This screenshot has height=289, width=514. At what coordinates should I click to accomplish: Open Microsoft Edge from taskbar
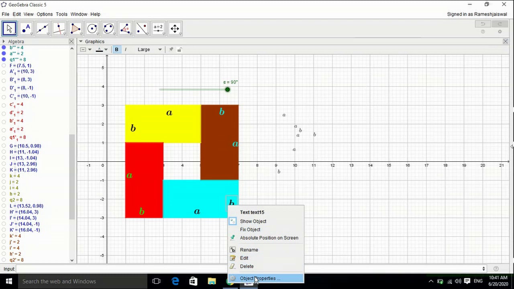click(x=175, y=281)
